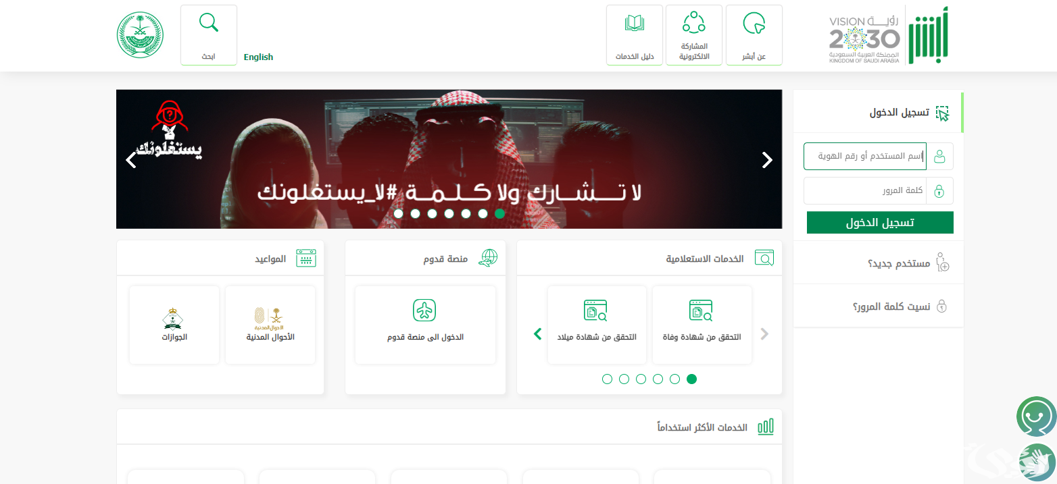Click the منصة قدوم globe plane icon

coord(487,258)
